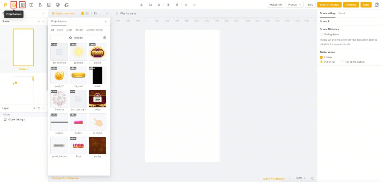Open Project Info
The width and height of the screenshot is (382, 182).
coord(275,5)
